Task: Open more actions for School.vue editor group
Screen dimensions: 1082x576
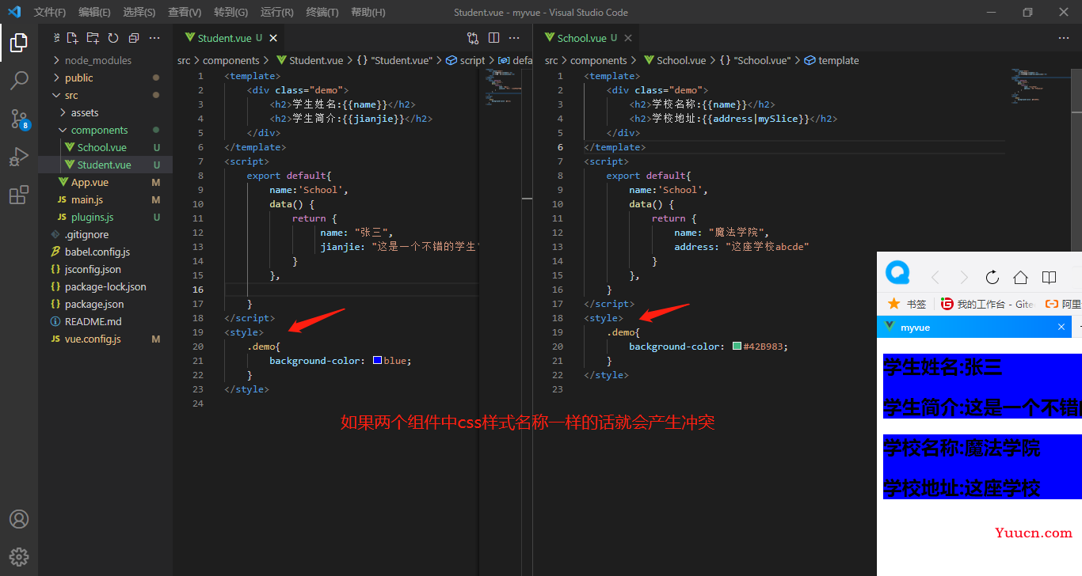Action: [x=1064, y=38]
